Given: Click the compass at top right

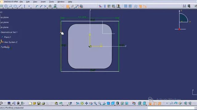Looking at the screenshot, I should (x=183, y=20).
